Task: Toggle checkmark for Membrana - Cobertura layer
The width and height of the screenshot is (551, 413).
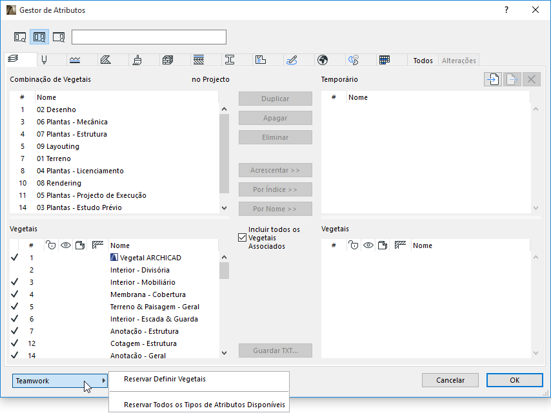Action: tap(14, 294)
